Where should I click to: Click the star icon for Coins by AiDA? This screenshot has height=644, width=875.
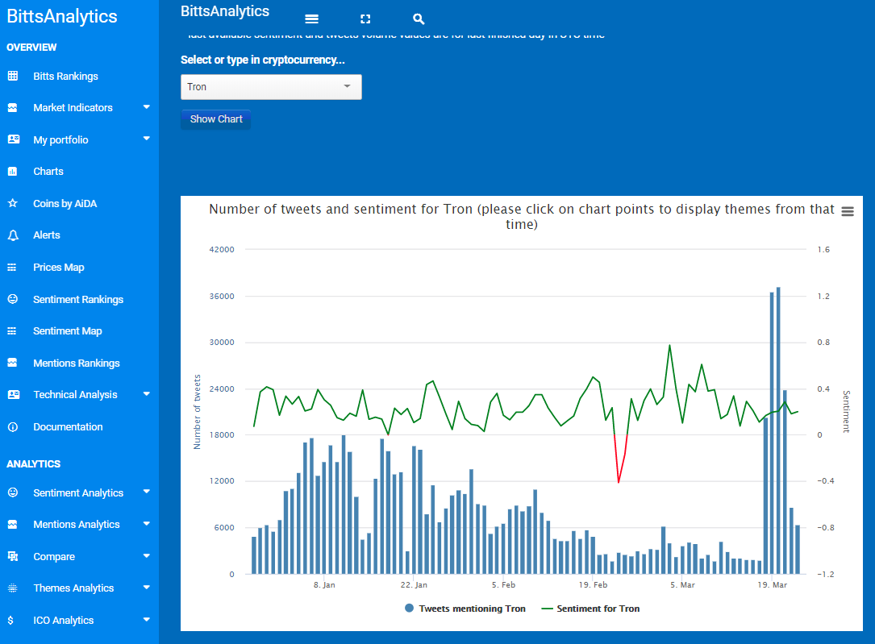pos(13,203)
